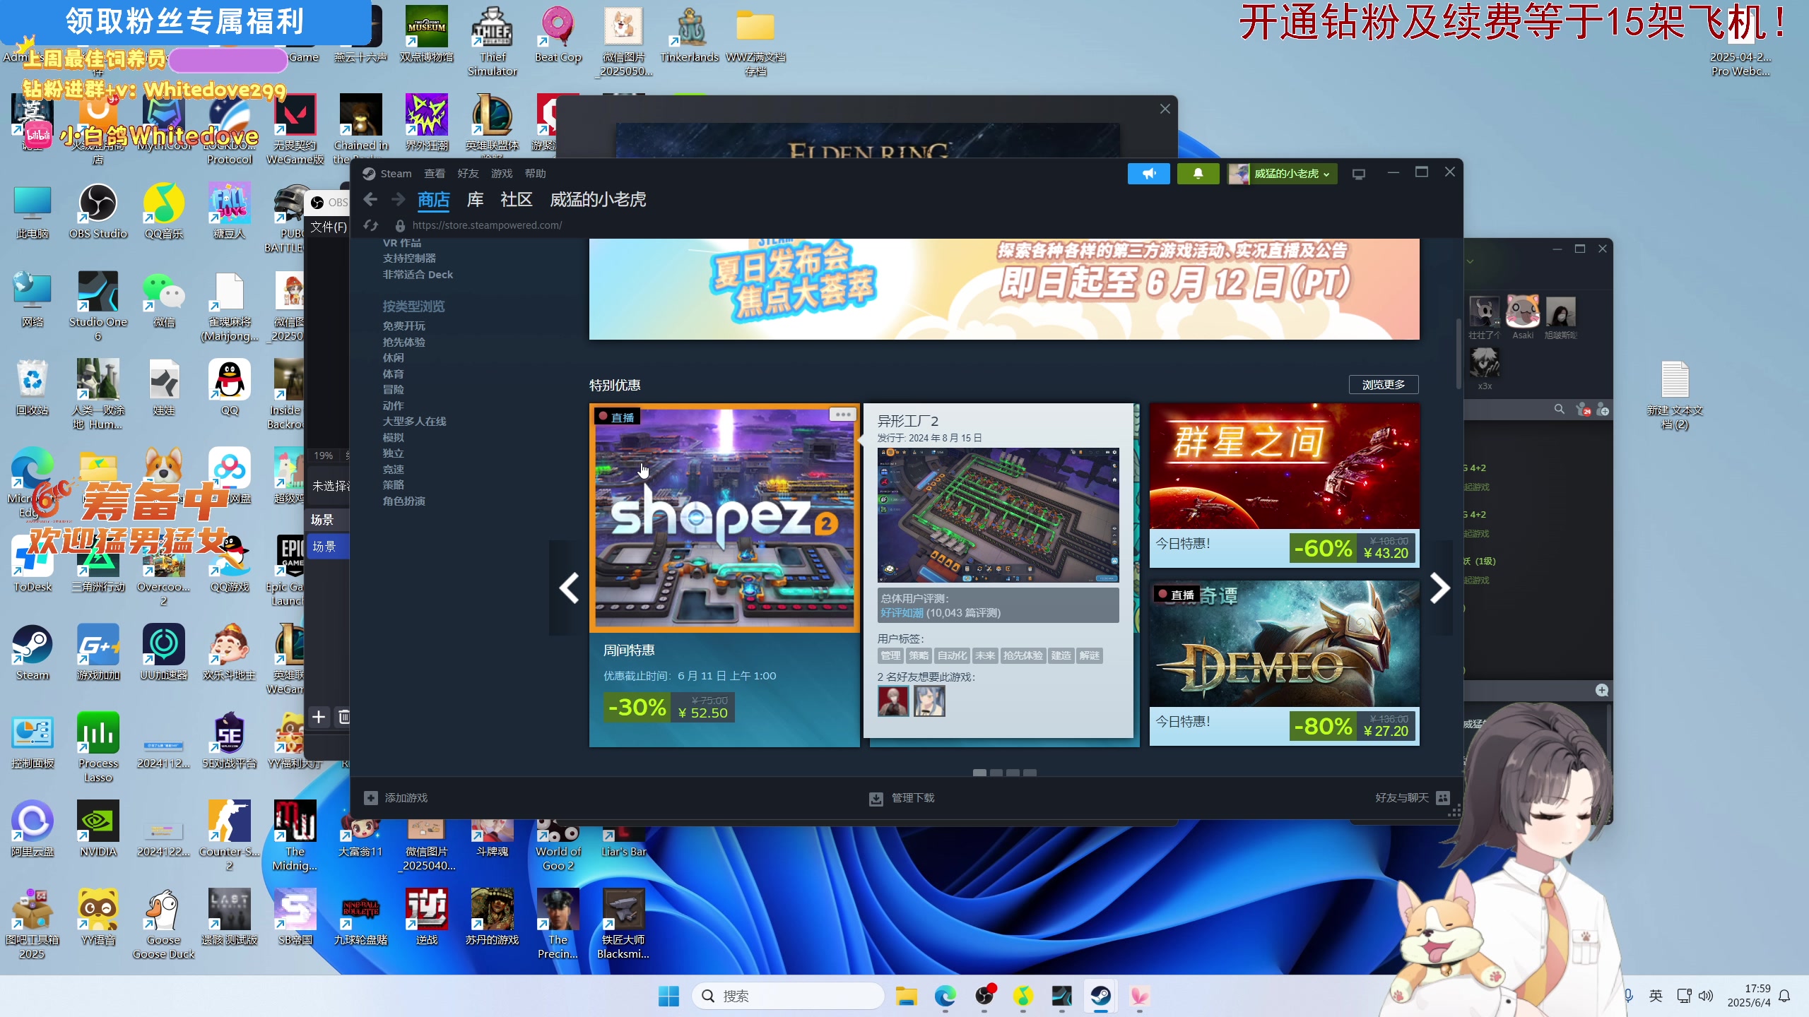Browse the 大型多人在线 category
The image size is (1809, 1017).
415,422
